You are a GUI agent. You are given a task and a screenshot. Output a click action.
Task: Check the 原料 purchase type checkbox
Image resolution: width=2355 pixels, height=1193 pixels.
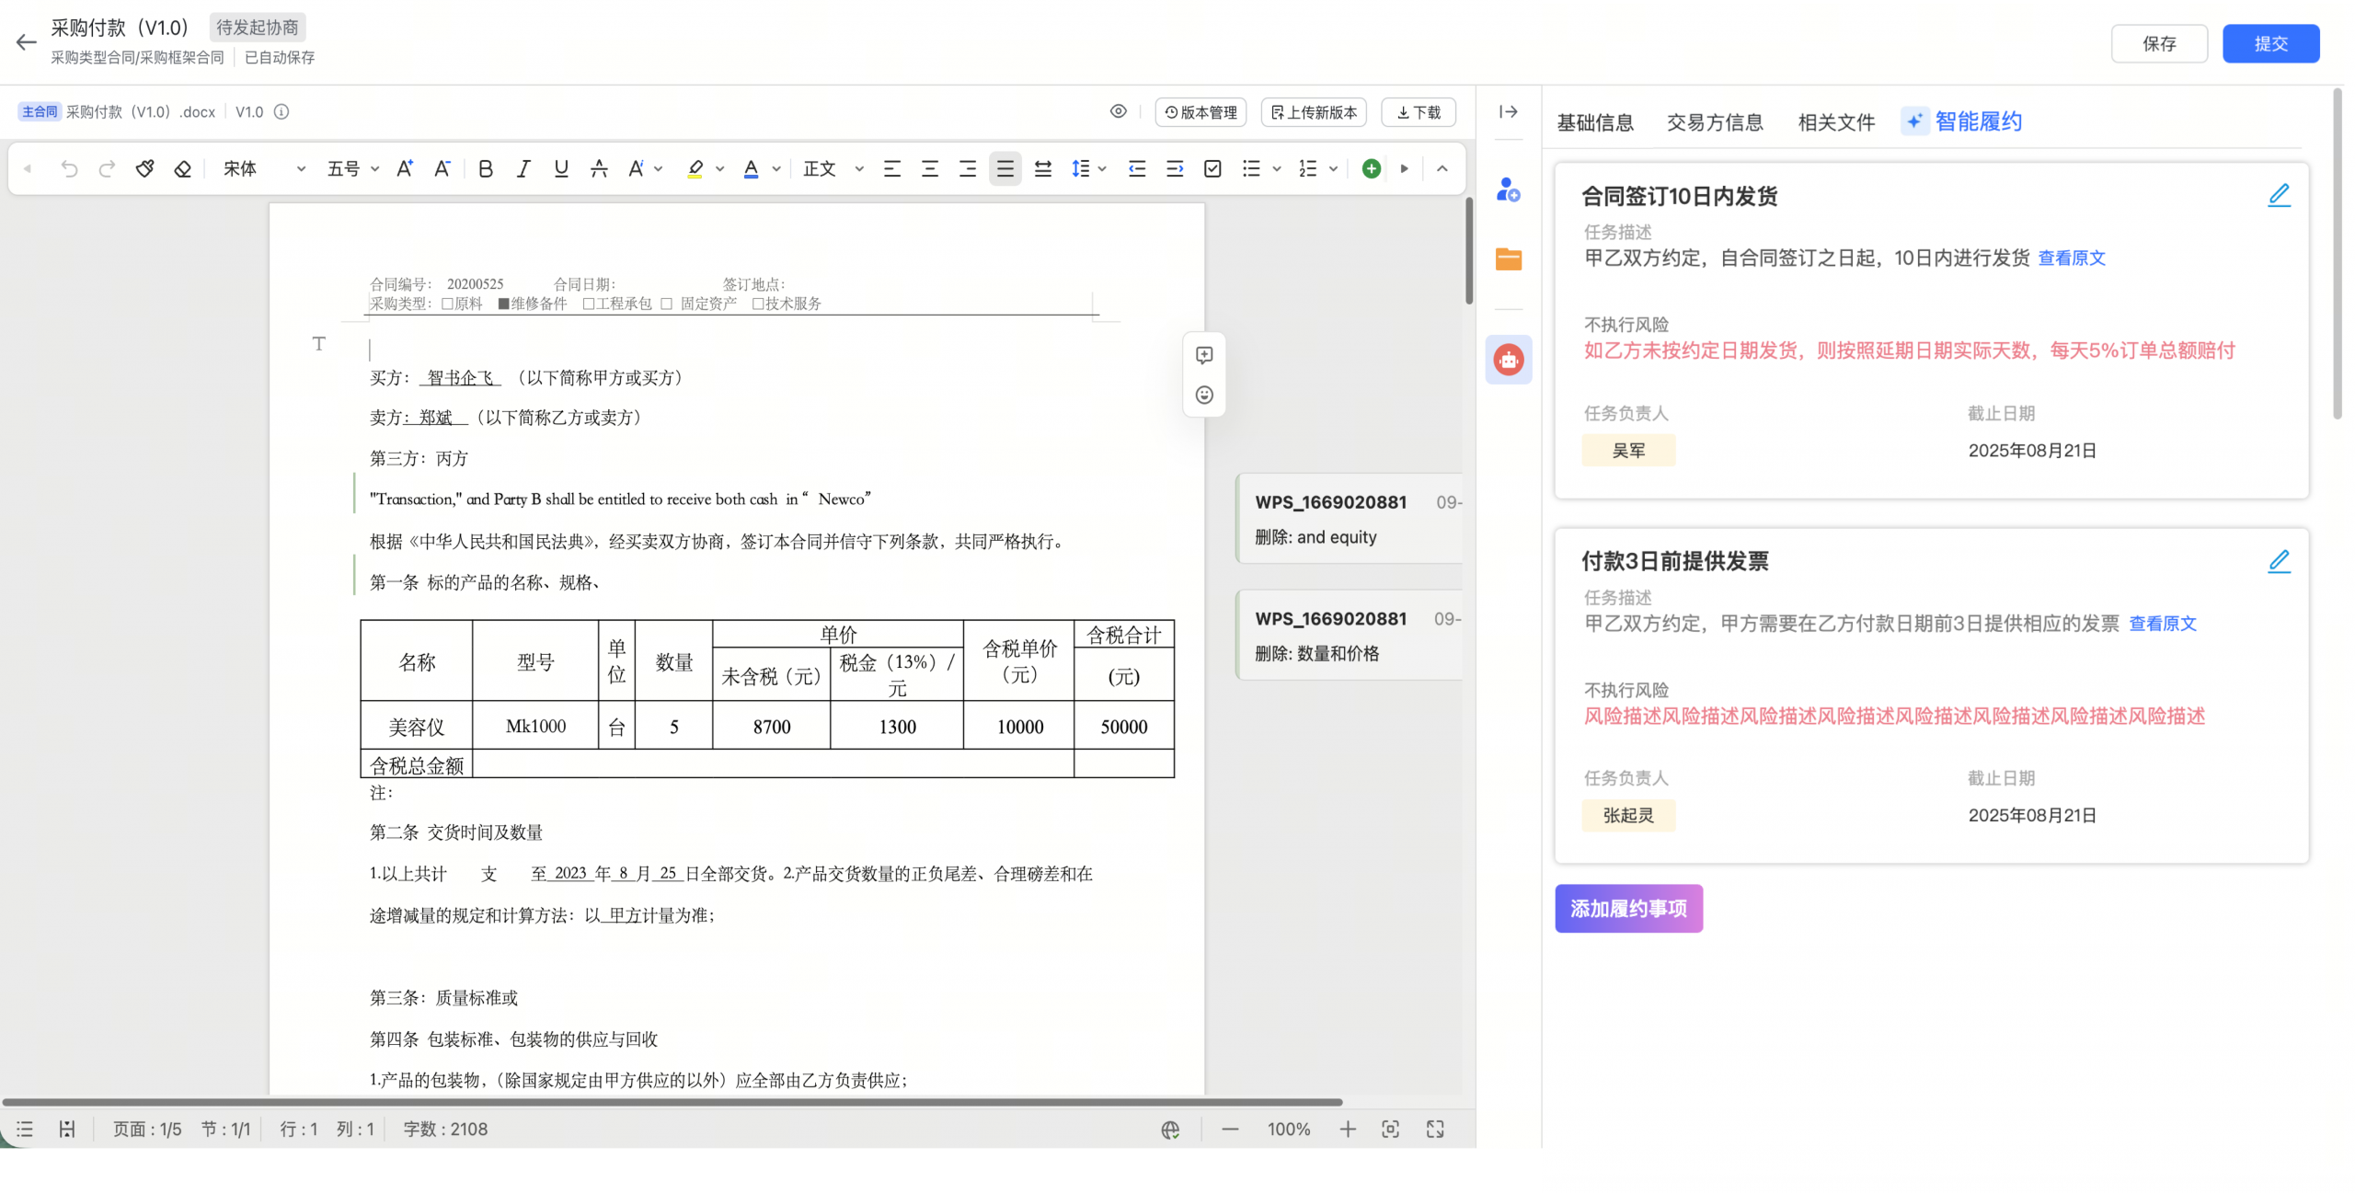[447, 304]
